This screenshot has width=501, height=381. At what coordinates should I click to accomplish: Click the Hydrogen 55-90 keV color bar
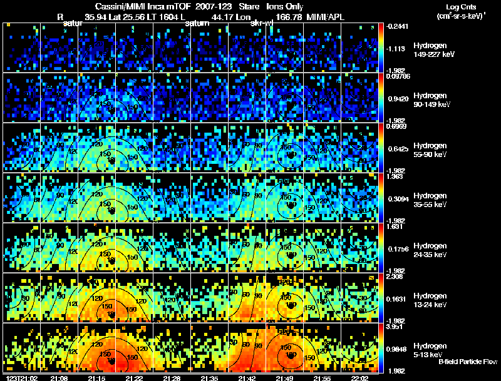click(381, 148)
